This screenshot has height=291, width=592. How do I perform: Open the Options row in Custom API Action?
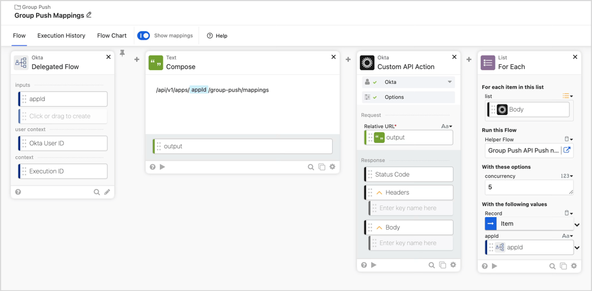click(408, 97)
